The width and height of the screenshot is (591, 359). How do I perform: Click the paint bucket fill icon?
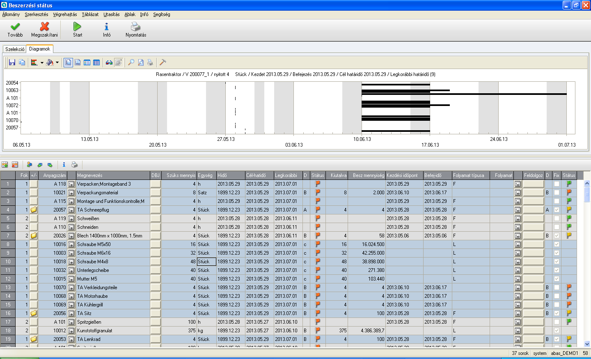[50, 62]
